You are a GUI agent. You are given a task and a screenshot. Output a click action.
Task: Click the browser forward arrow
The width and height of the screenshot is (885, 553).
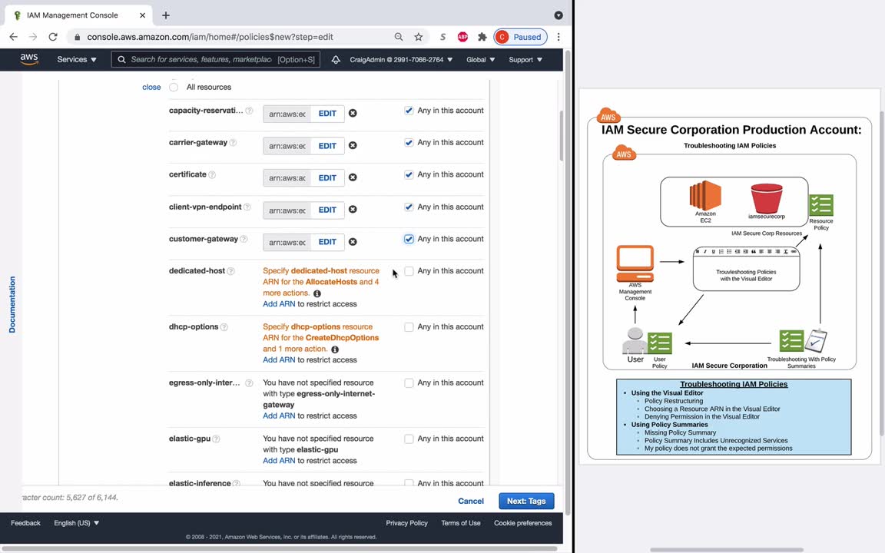[33, 37]
